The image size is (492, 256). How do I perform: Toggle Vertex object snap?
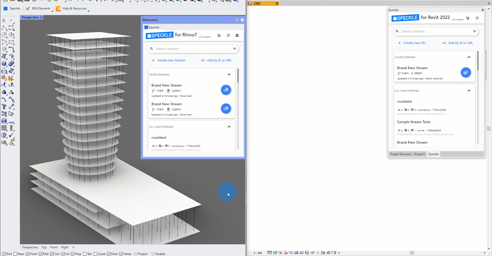[x=125, y=254]
